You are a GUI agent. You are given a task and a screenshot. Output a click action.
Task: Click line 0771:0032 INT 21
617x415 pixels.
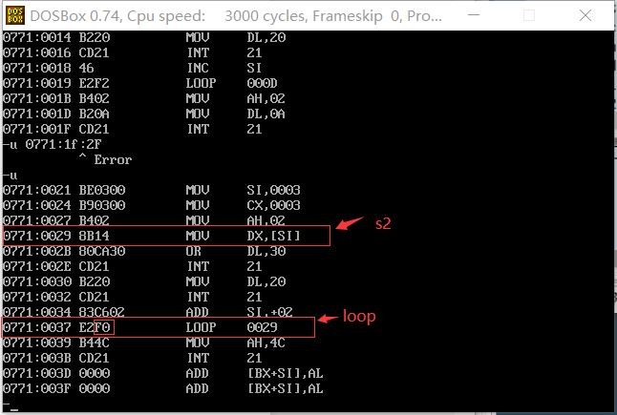tap(132, 297)
